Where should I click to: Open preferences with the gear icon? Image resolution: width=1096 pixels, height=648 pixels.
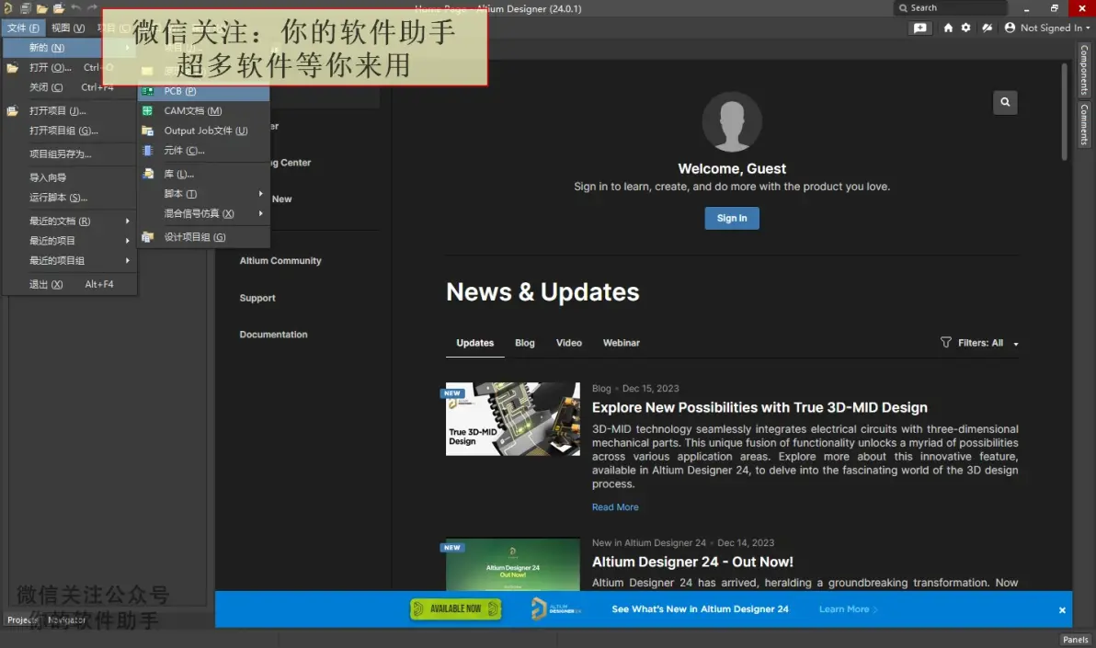966,28
